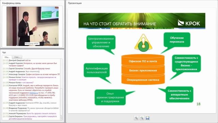Save the presentation with the floppy disk icon

point(147,118)
